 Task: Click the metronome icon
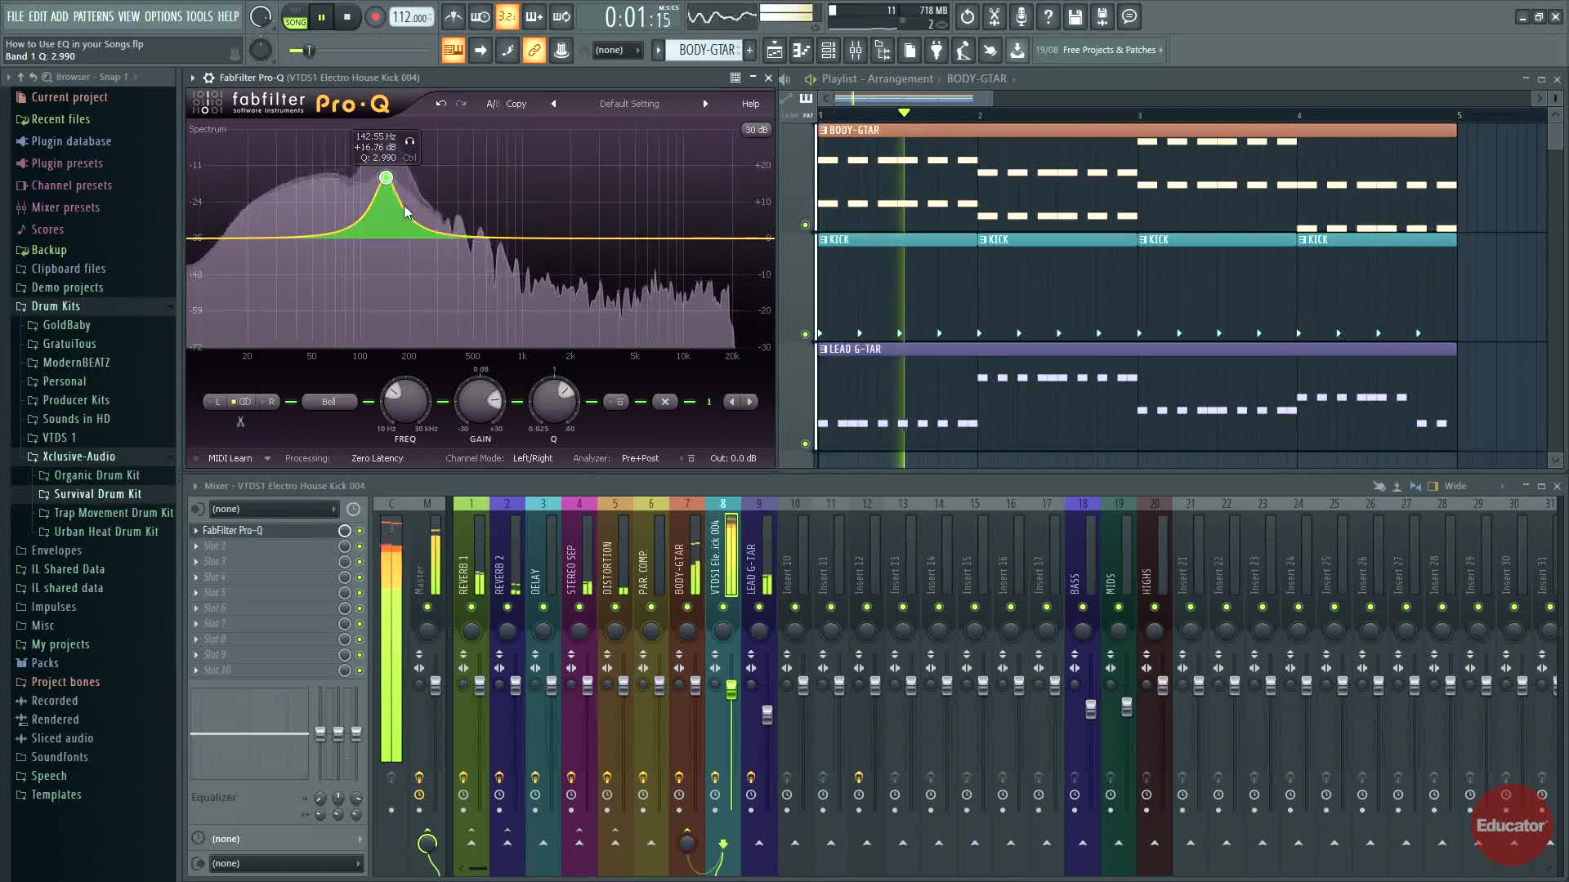tap(454, 17)
